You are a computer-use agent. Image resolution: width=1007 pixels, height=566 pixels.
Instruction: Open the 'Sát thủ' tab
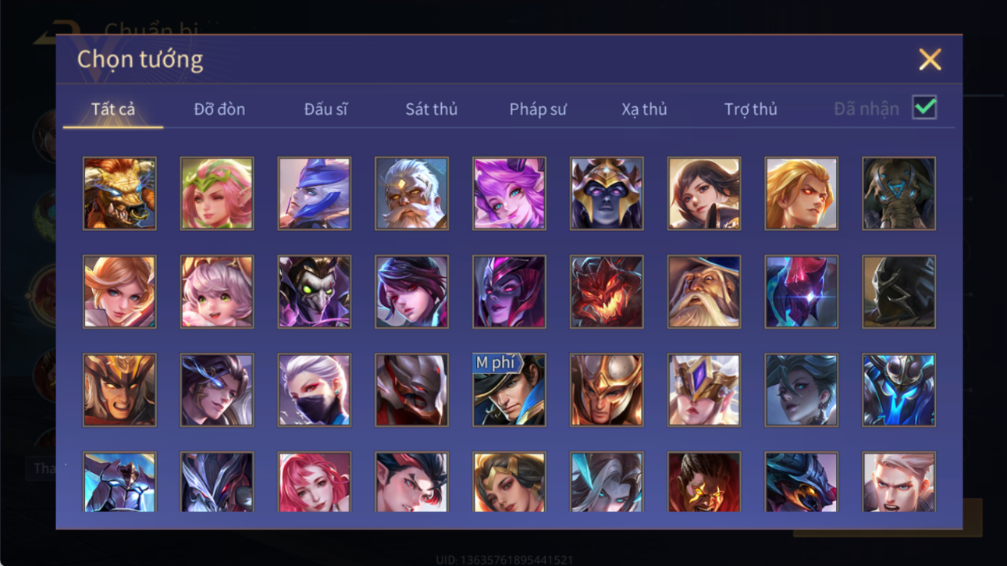pos(431,109)
